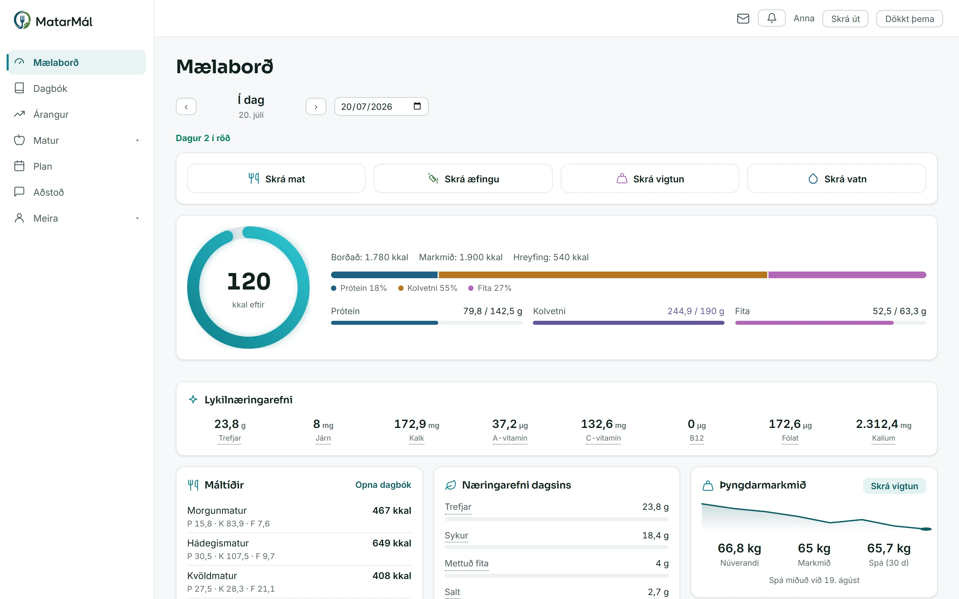Click the scale icon beside Þyngdarmarkmið
Image resolution: width=959 pixels, height=599 pixels.
(x=708, y=485)
